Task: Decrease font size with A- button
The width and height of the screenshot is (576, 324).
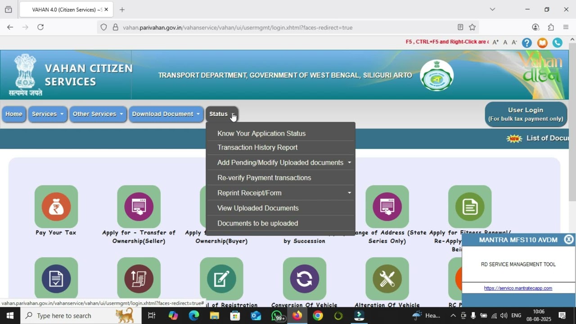Action: (514, 42)
